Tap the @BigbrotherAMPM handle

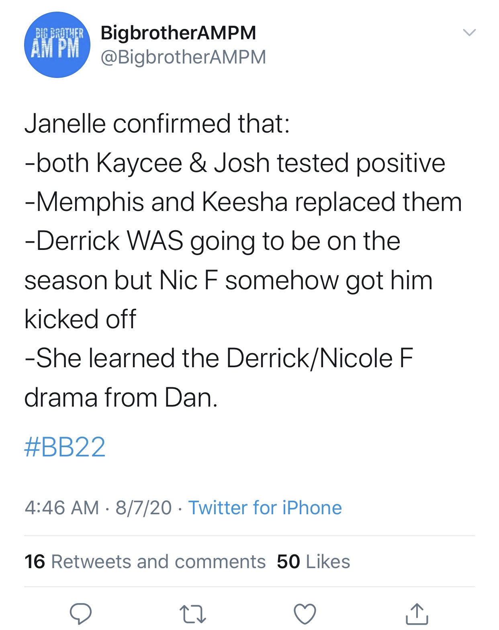(183, 57)
